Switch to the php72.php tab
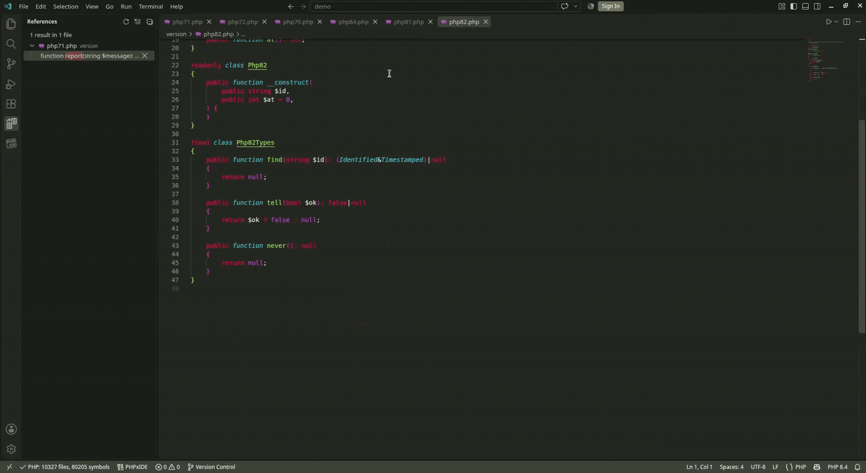 [x=242, y=22]
